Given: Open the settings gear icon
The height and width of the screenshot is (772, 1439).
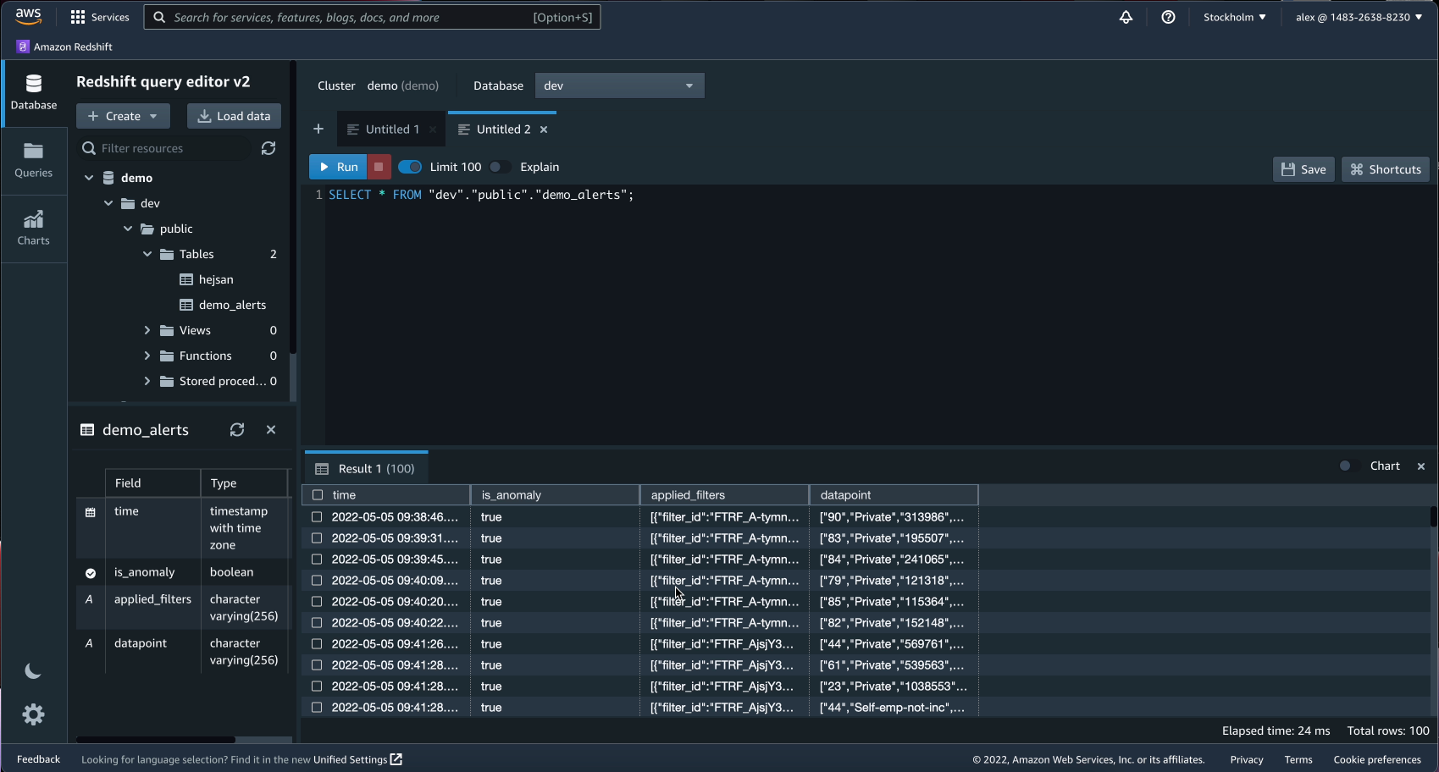Looking at the screenshot, I should 33,714.
